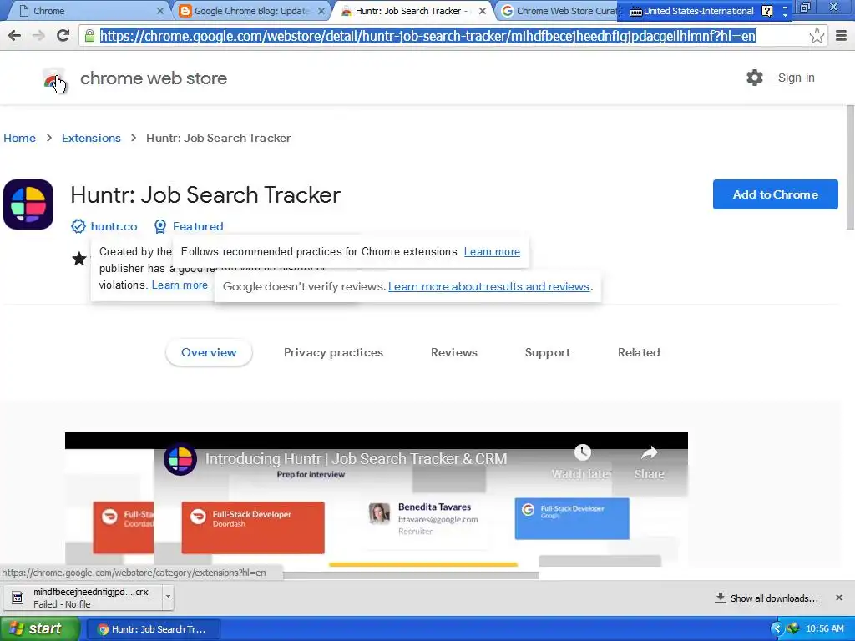The height and width of the screenshot is (641, 855).
Task: Switch to Chrome Web Store Curation tab
Action: (x=560, y=11)
